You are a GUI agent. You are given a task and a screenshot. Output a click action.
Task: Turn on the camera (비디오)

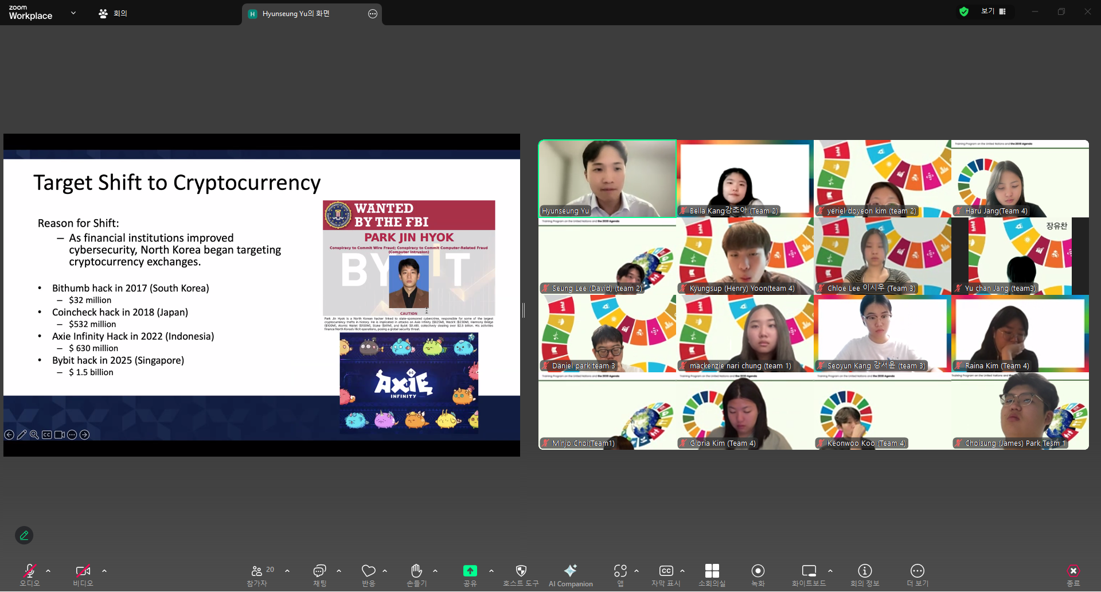coord(83,575)
